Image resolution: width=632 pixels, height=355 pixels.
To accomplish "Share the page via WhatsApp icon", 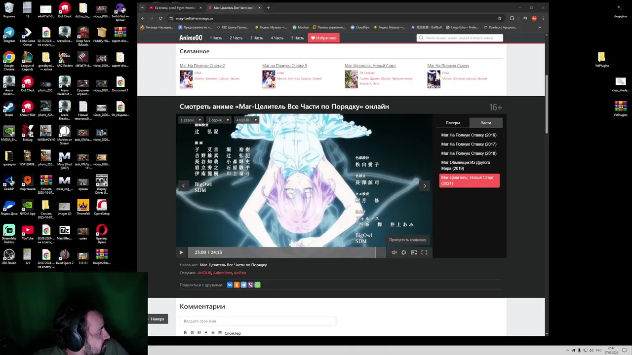I will click(257, 284).
